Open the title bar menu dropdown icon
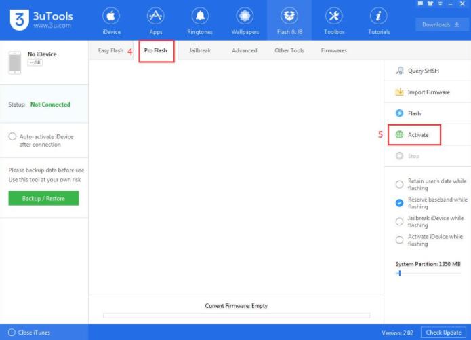 [440, 3]
